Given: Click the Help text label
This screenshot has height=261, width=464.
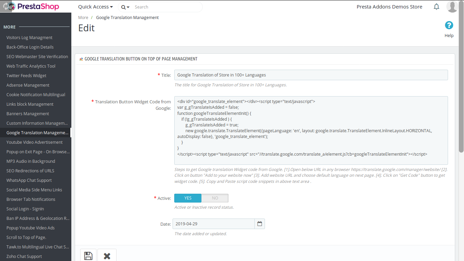Looking at the screenshot, I should (x=449, y=35).
